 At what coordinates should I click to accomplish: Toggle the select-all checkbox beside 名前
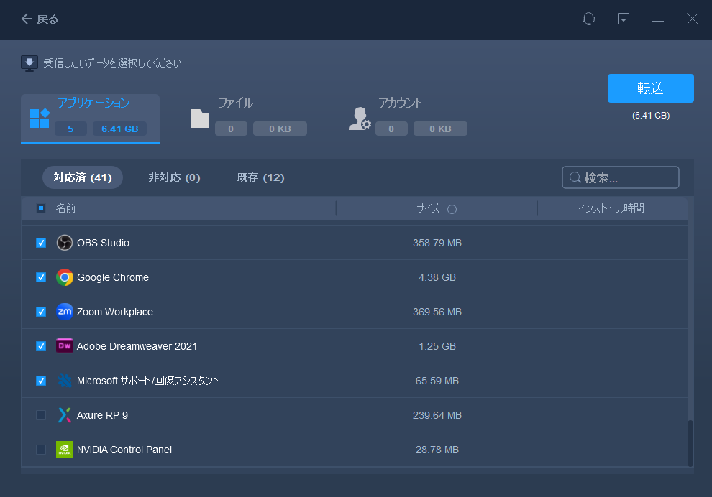(x=41, y=208)
